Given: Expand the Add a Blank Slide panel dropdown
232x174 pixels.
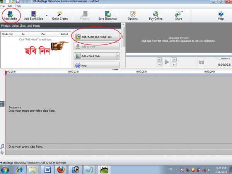Looking at the screenshot, I should tap(118, 56).
